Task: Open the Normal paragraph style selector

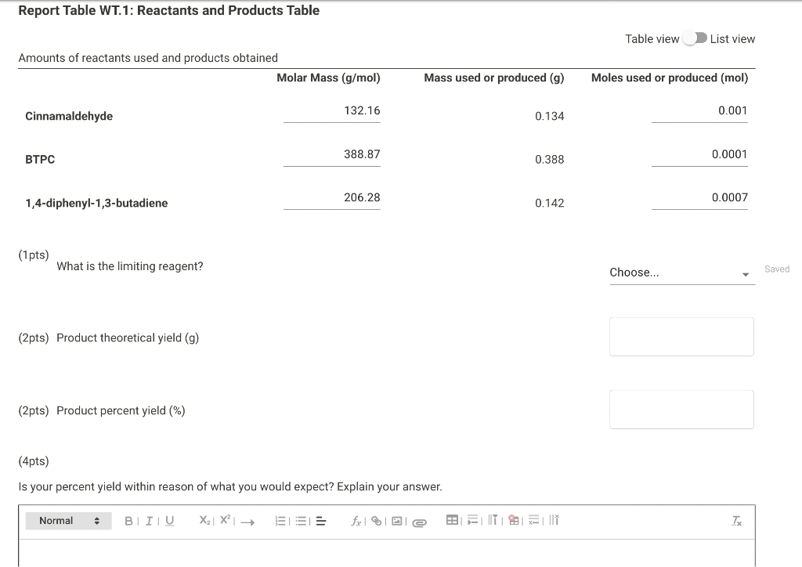Action: pos(68,520)
